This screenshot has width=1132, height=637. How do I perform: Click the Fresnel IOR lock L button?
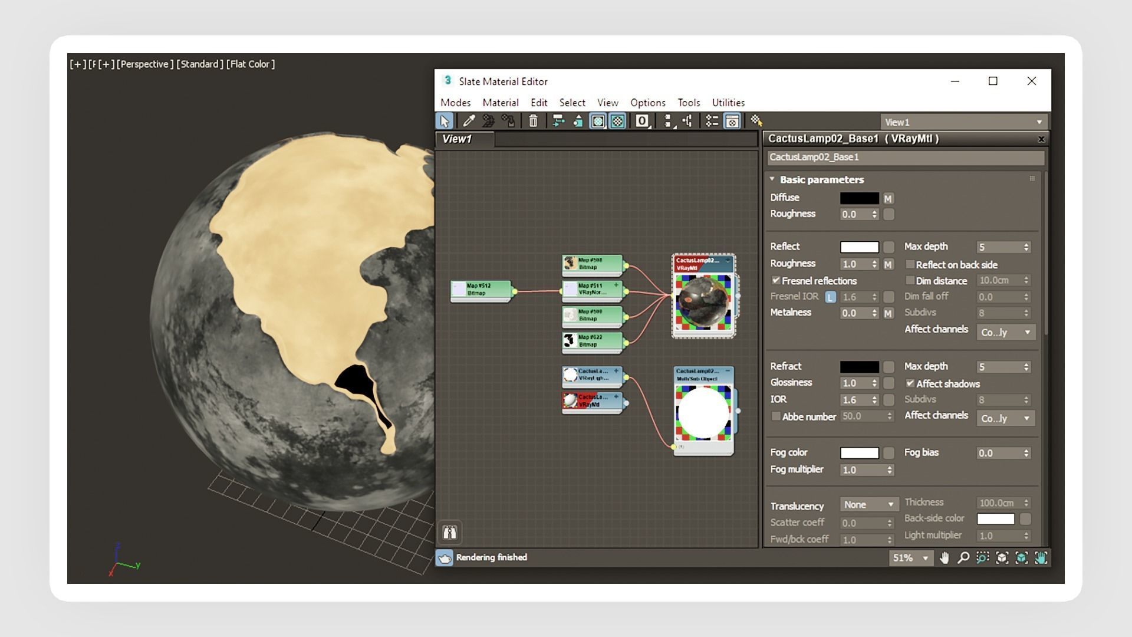click(830, 297)
